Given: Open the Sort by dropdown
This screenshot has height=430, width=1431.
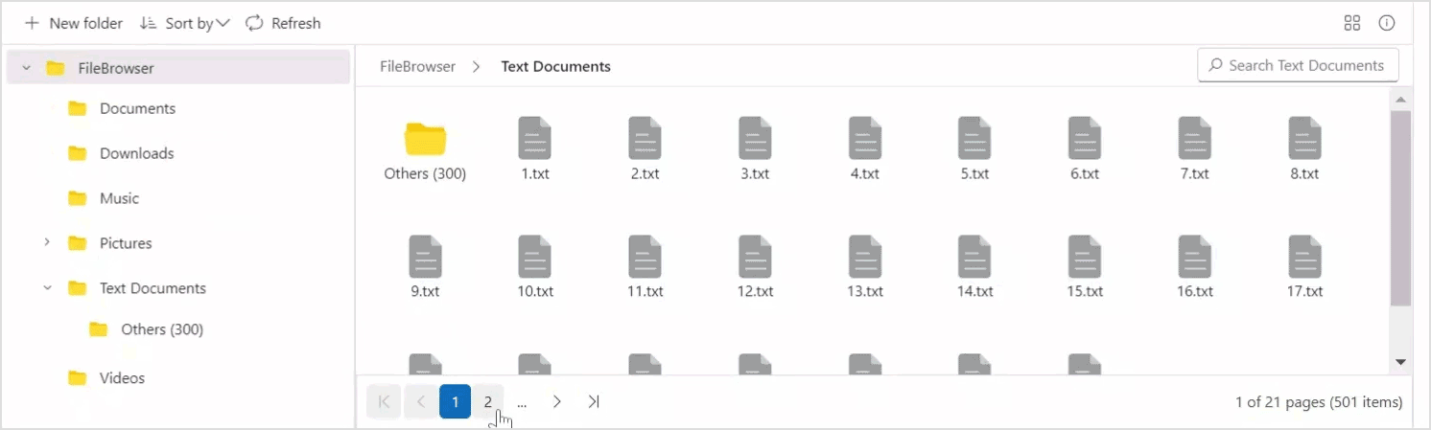Looking at the screenshot, I should (185, 23).
